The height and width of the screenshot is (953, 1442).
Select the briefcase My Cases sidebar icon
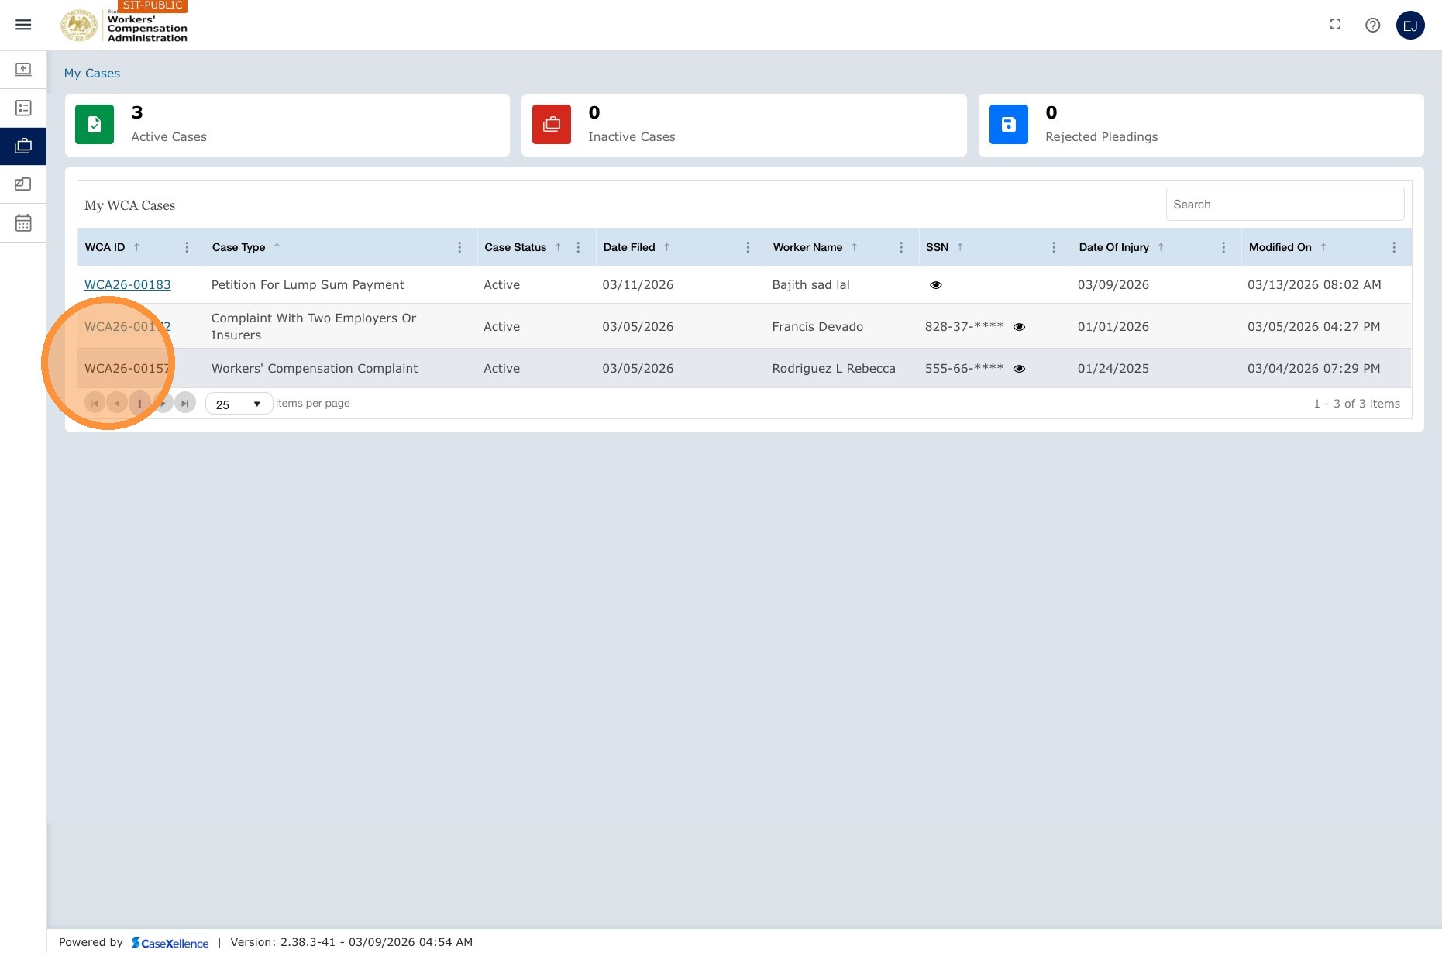pos(23,146)
